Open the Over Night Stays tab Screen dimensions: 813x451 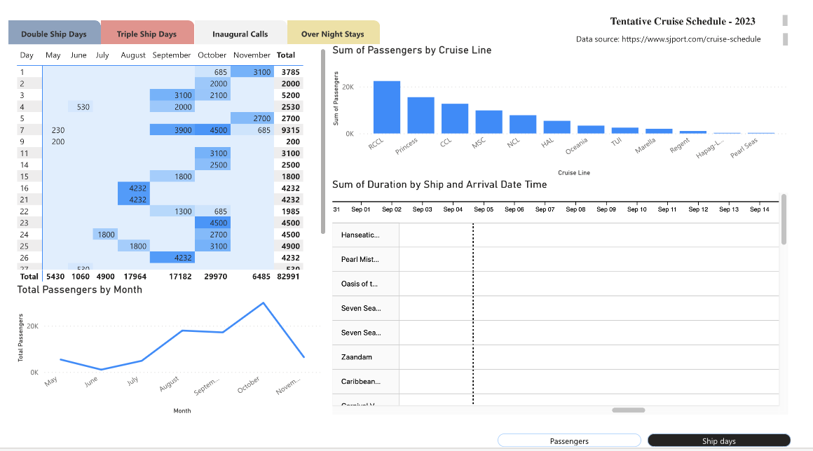pos(333,34)
